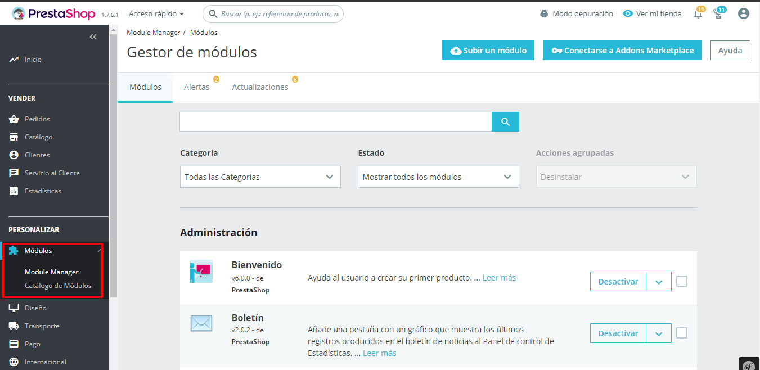Switch to the Módulos tab

click(x=145, y=87)
